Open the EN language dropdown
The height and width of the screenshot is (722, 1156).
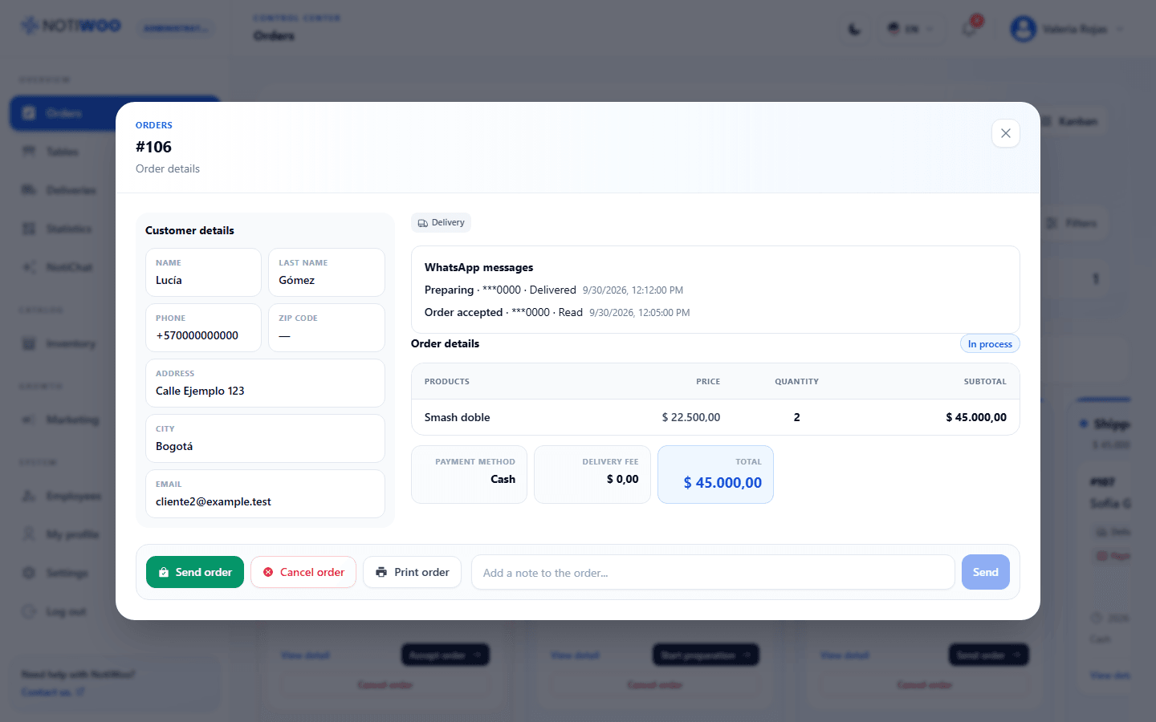click(x=911, y=30)
